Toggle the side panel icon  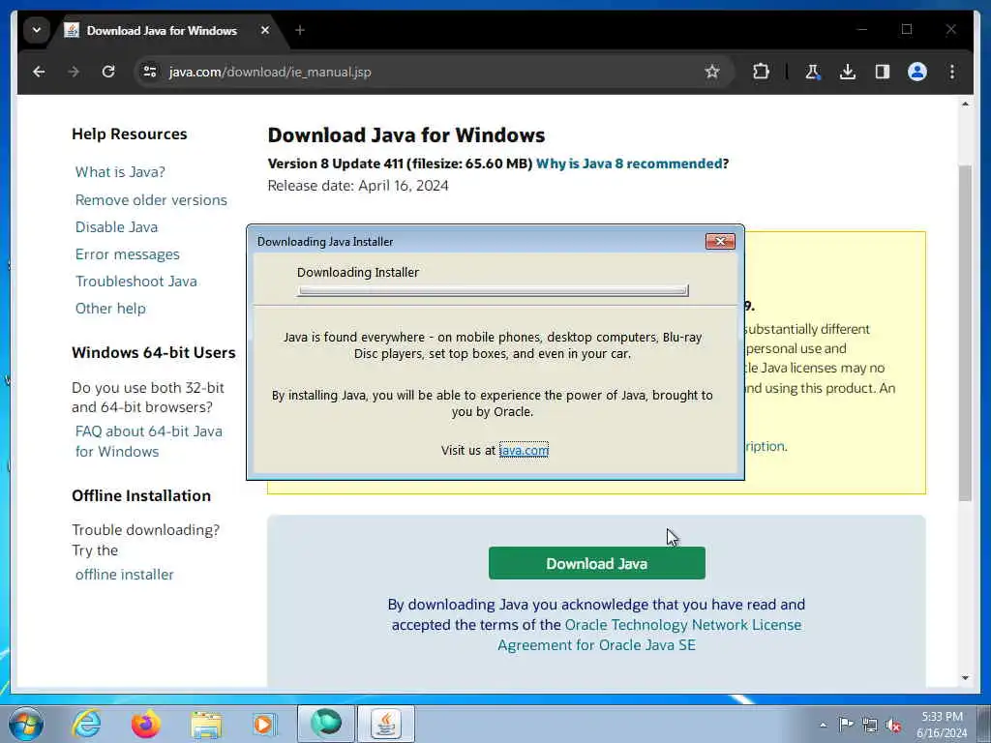[883, 72]
